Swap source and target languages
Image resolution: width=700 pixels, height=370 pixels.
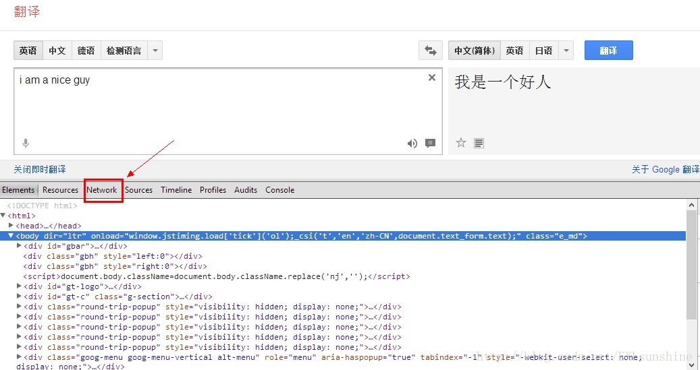[431, 51]
